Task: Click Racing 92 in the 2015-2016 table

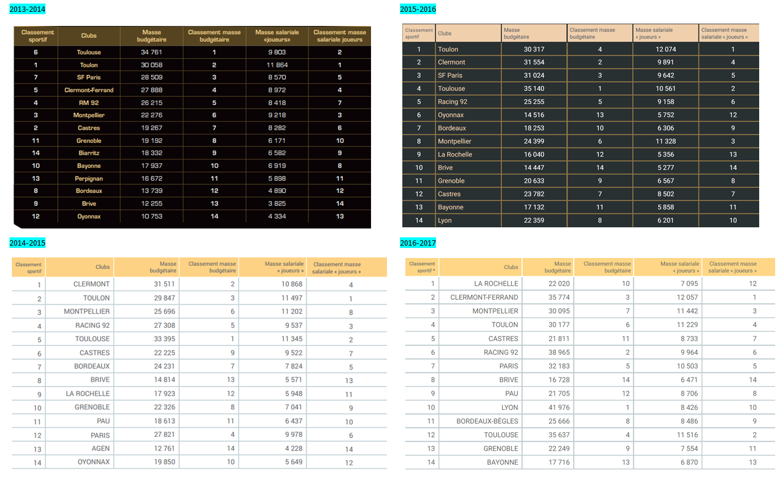Action: click(453, 102)
